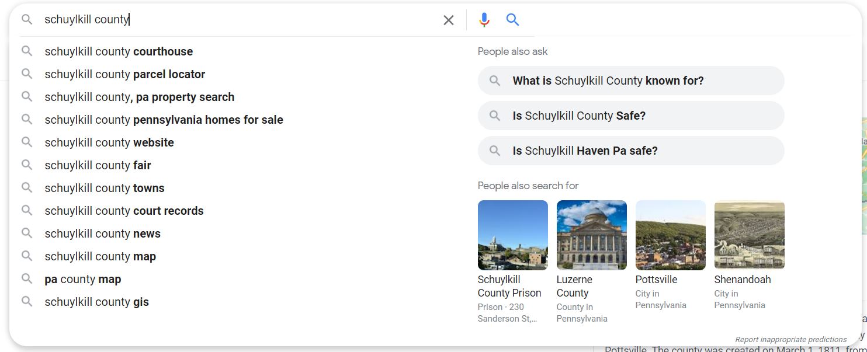
Task: Click inside the search input field
Action: (x=234, y=19)
